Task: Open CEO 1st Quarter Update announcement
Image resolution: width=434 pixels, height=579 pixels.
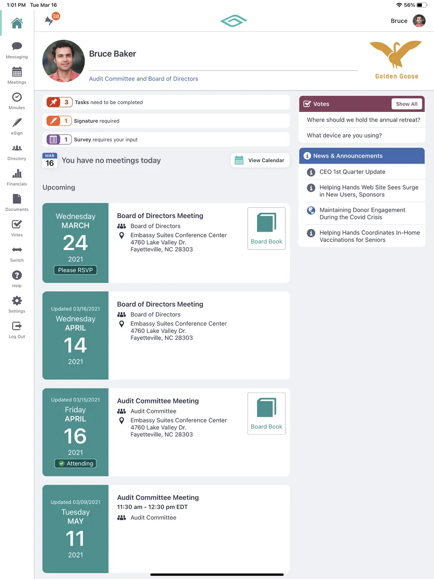Action: click(x=352, y=172)
